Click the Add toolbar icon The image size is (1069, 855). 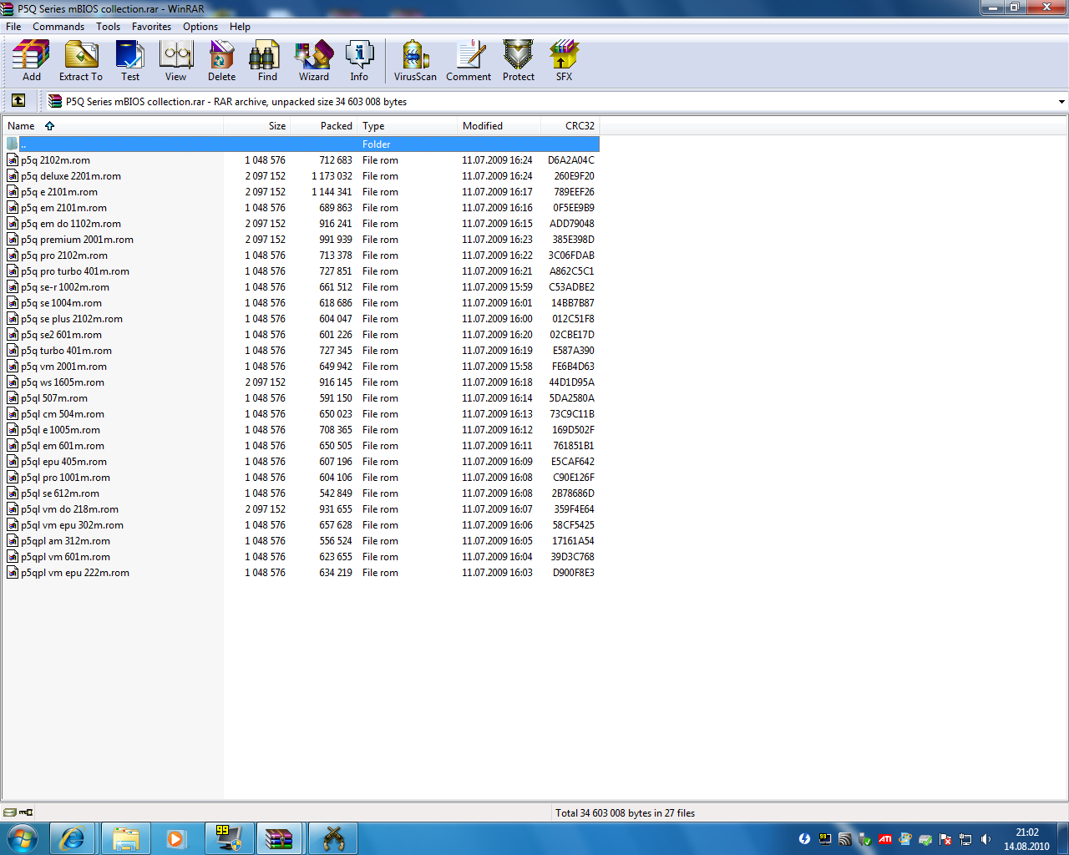31,60
